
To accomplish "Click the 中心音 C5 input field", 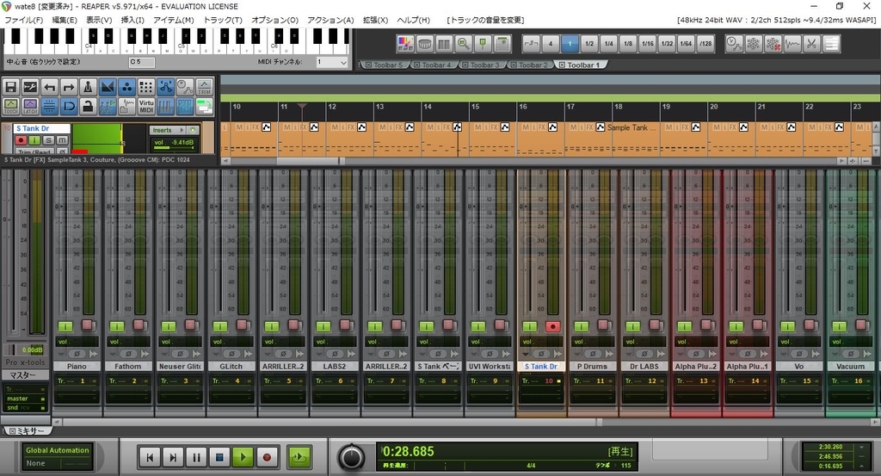I will 142,62.
